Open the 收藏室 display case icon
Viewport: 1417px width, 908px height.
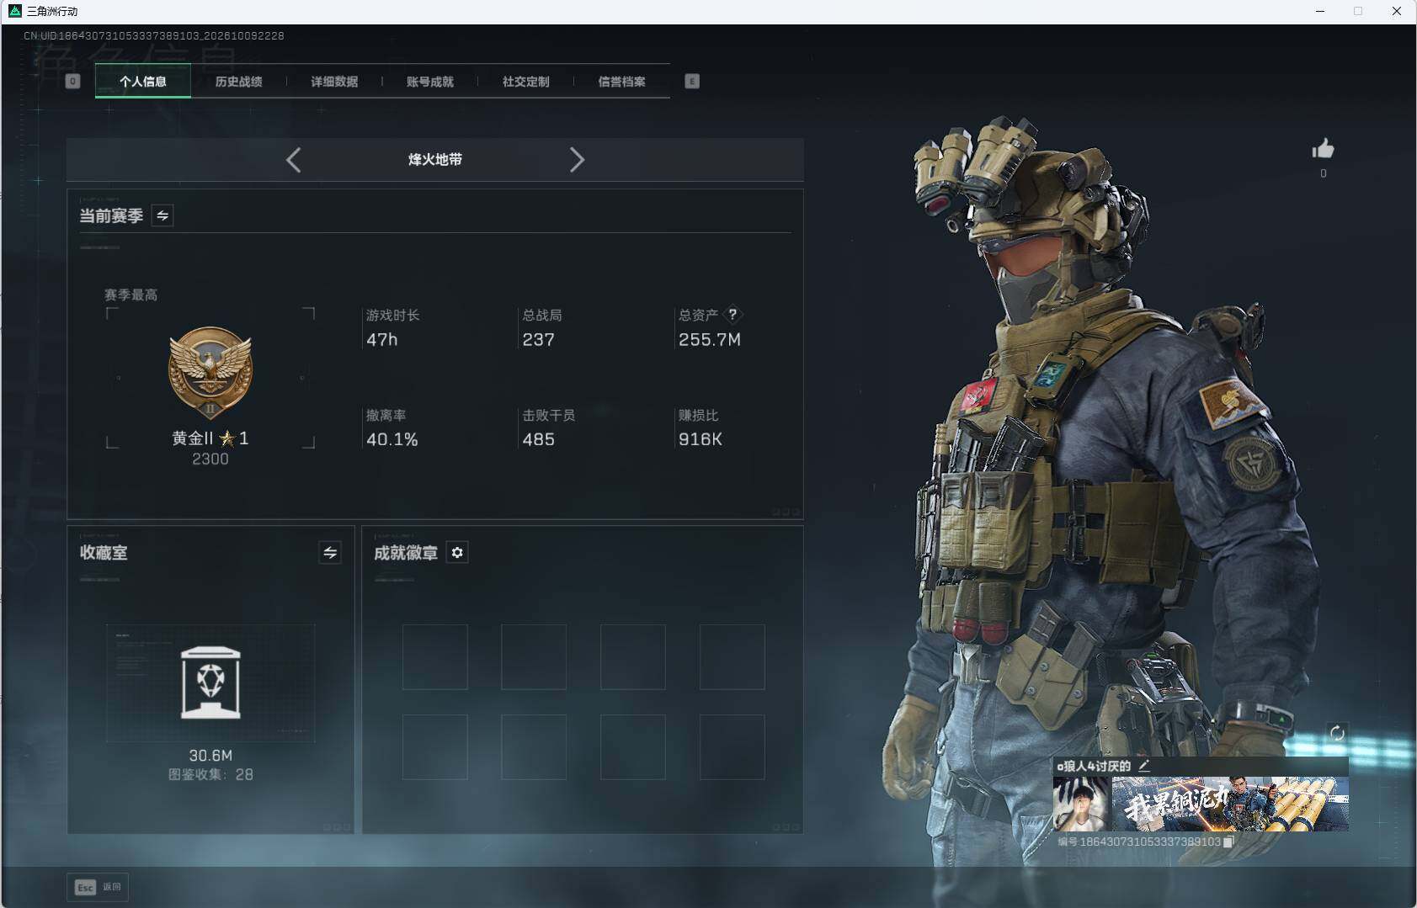[210, 682]
